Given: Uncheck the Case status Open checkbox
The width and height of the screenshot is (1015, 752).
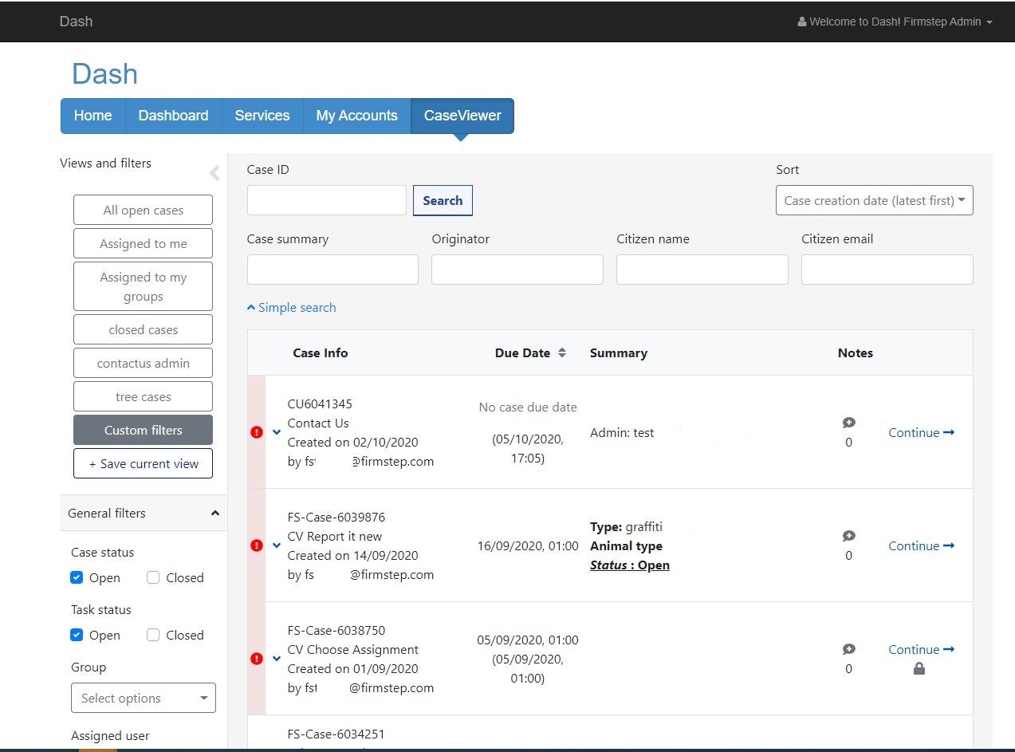Looking at the screenshot, I should point(77,577).
